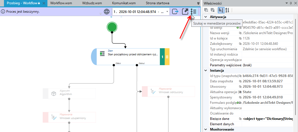Click the green arrow icon beside Id wersji
Image resolution: width=298 pixels, height=132 pixels.
pyautogui.click(x=237, y=28)
